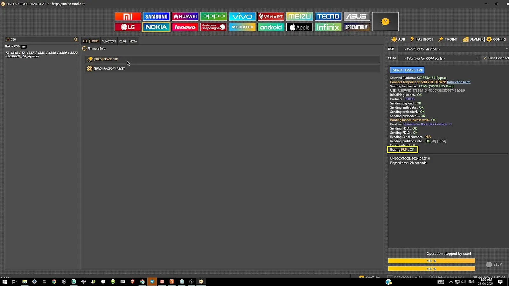Select the Xiaomi MI brand logo
This screenshot has height=286, width=509.
128,17
